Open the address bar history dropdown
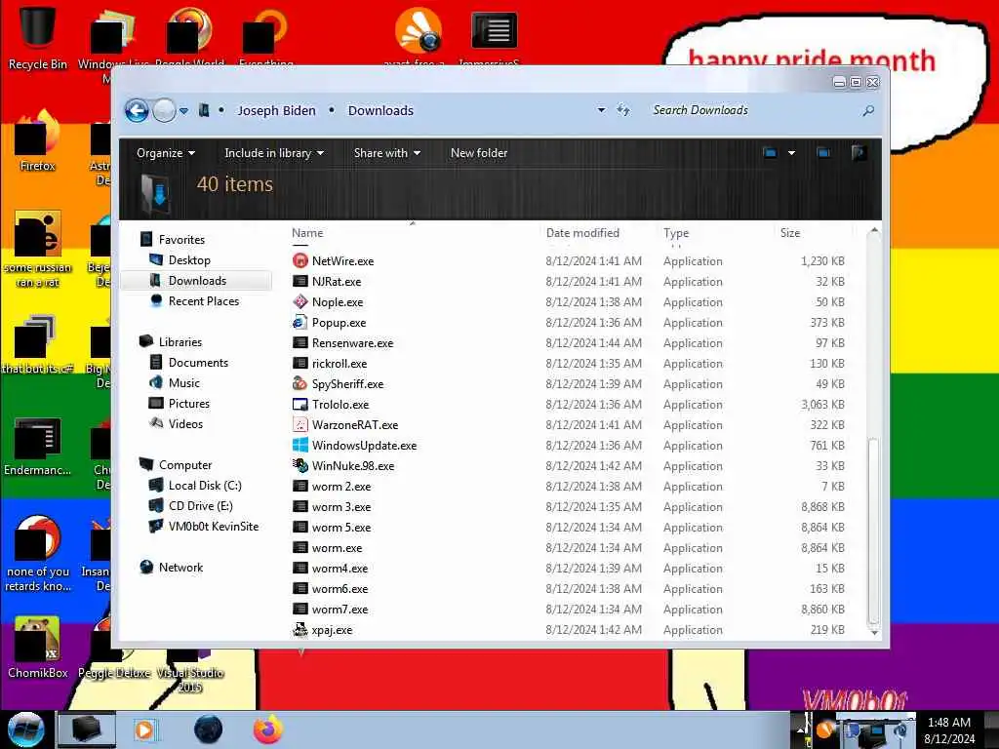 pos(601,110)
